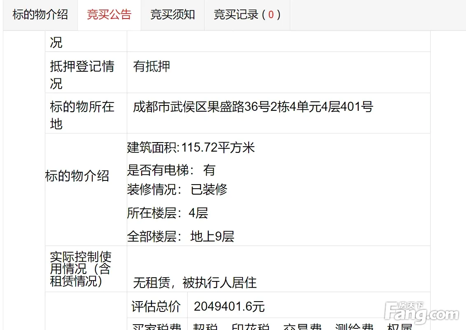Select the 是否有电梯 line
Viewport: 466px width, 330px height.
click(x=171, y=170)
